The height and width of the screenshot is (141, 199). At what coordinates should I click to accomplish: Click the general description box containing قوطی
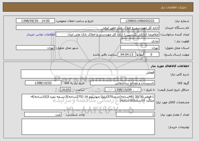[x=88, y=74]
